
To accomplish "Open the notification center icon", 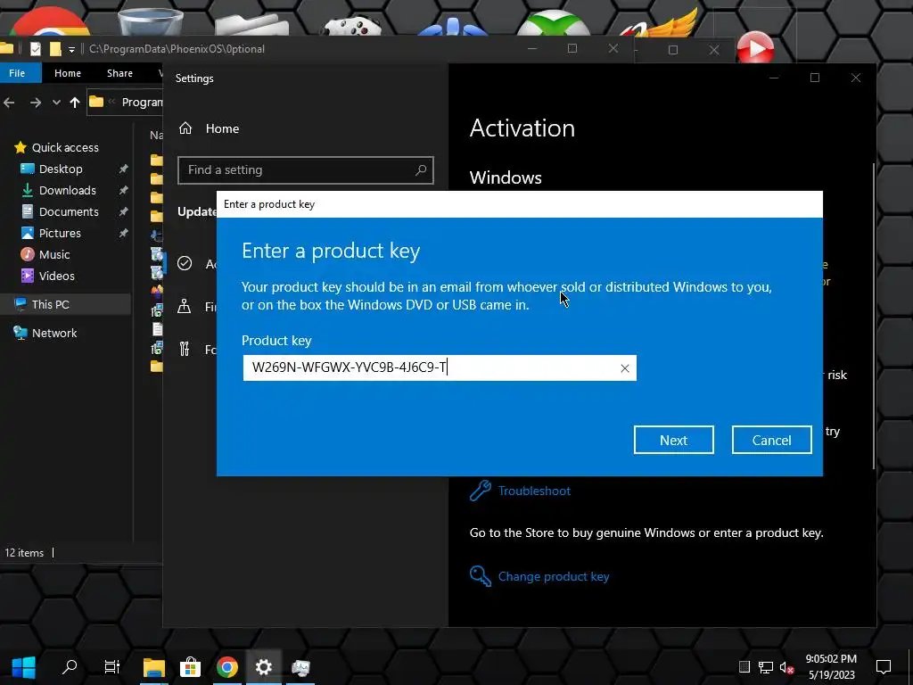I will pos(884,666).
